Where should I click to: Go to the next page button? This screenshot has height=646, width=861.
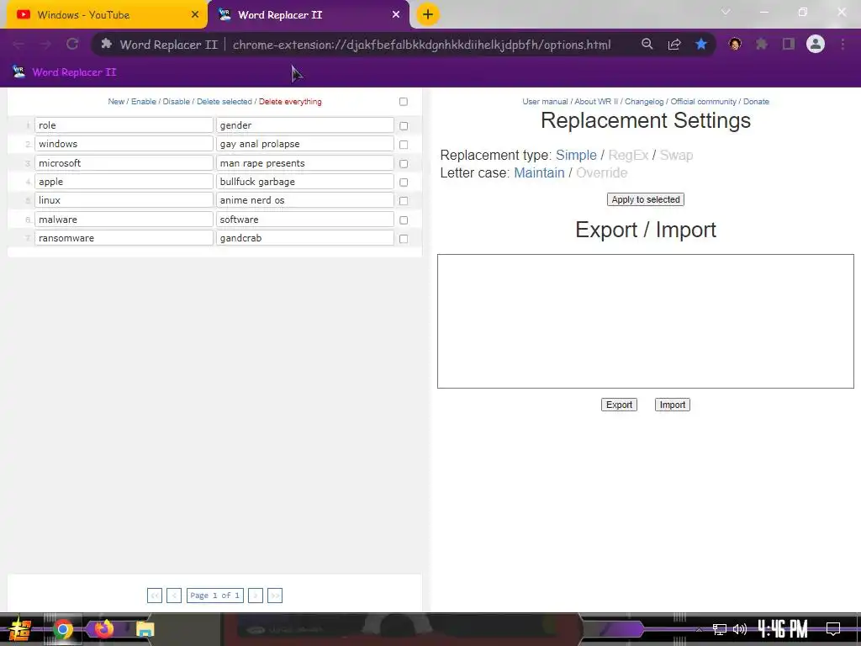tap(256, 596)
